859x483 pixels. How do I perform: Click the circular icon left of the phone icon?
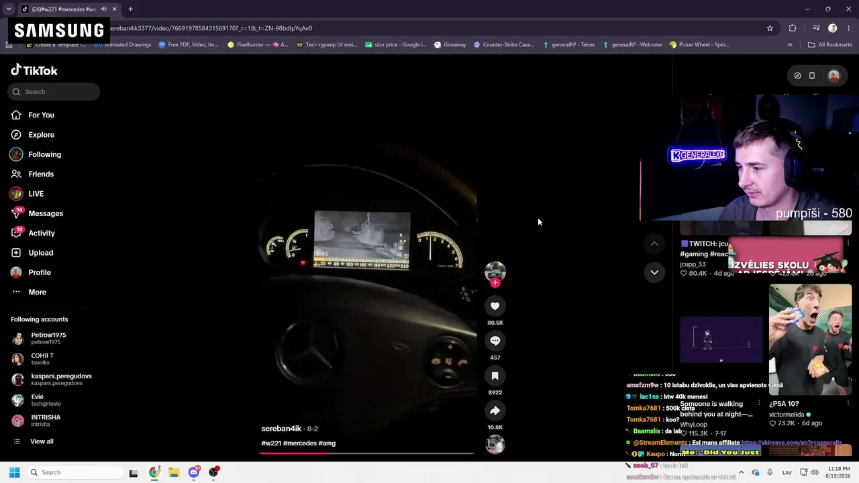point(797,76)
